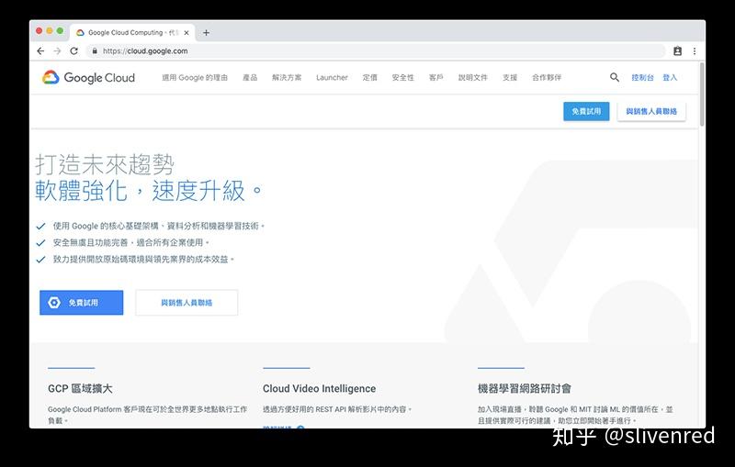Screen dimensions: 735x467
Task: Close the Google Cloud Computing tab
Action: point(187,33)
